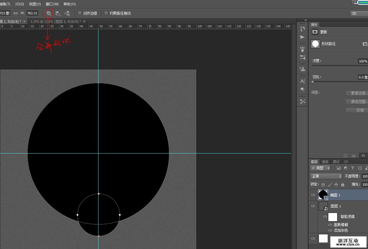Screen dimensions: 368x249
Task: Open the 正常 blend mode dropdown
Action: (x=326, y=176)
